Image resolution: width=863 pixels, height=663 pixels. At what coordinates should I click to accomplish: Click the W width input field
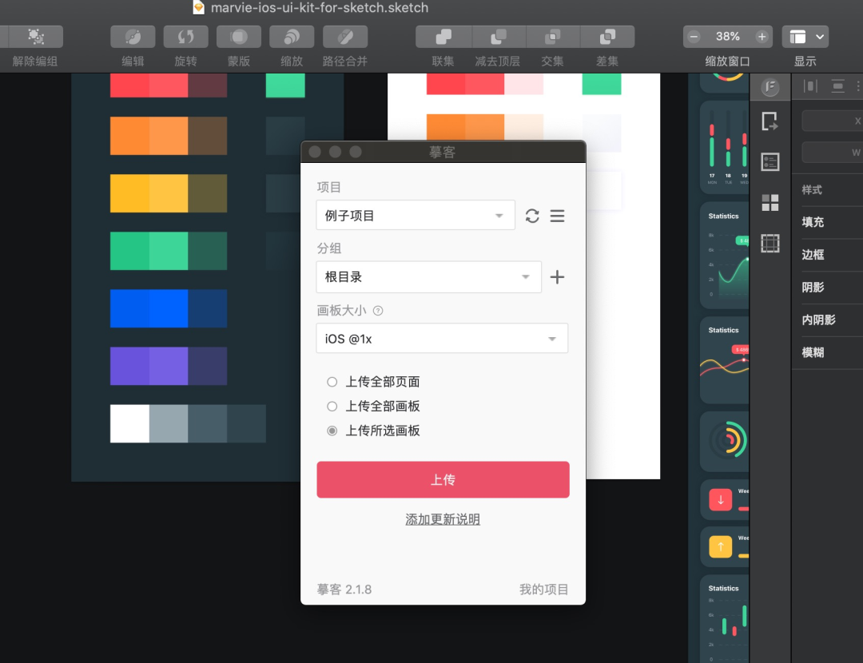point(832,153)
